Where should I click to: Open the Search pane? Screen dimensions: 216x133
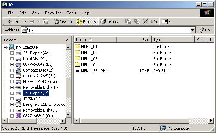pos(63,21)
